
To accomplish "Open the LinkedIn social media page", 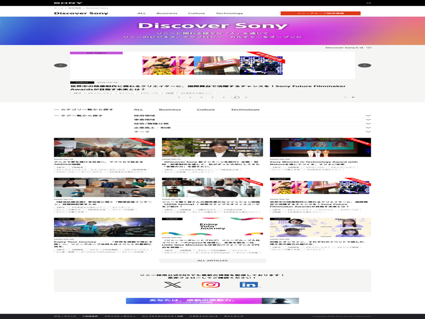I will 250,284.
